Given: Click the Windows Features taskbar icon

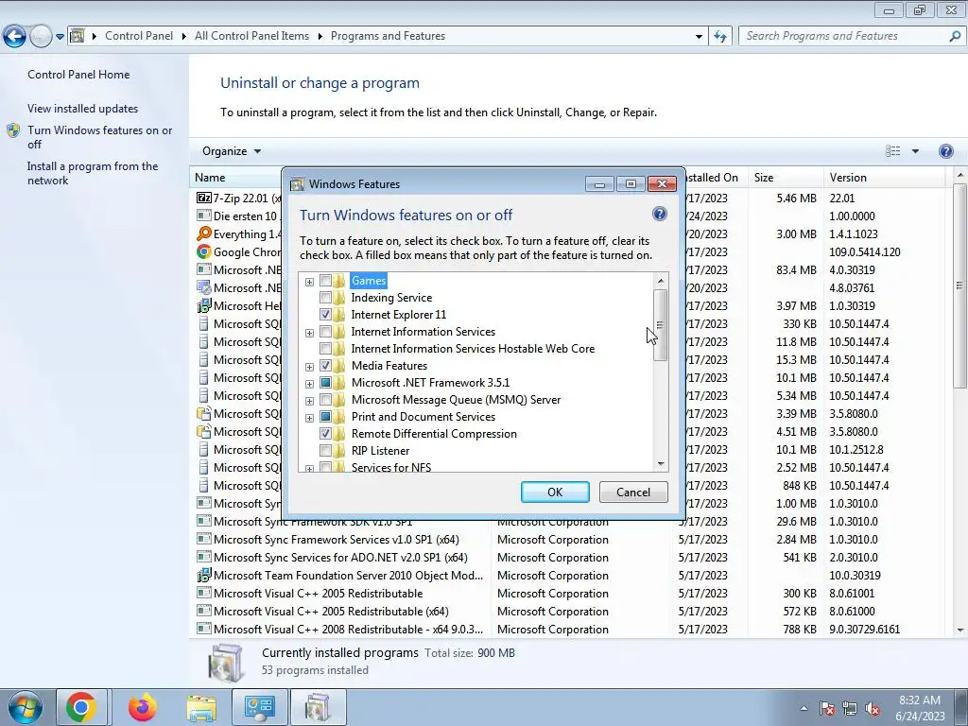Looking at the screenshot, I should click(318, 707).
